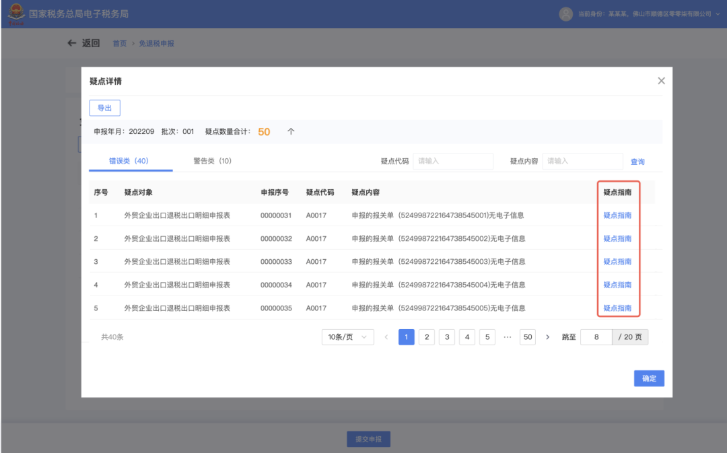Viewport: 727px width, 453px height.
Task: Open 疑点指南 link for row 5
Action: coord(617,308)
